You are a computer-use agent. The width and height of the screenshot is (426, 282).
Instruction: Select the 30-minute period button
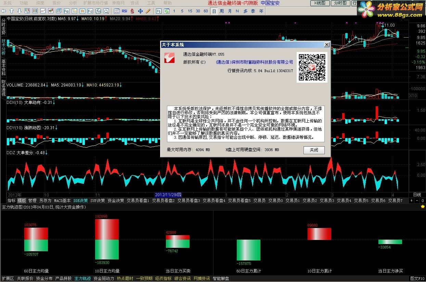198,11
